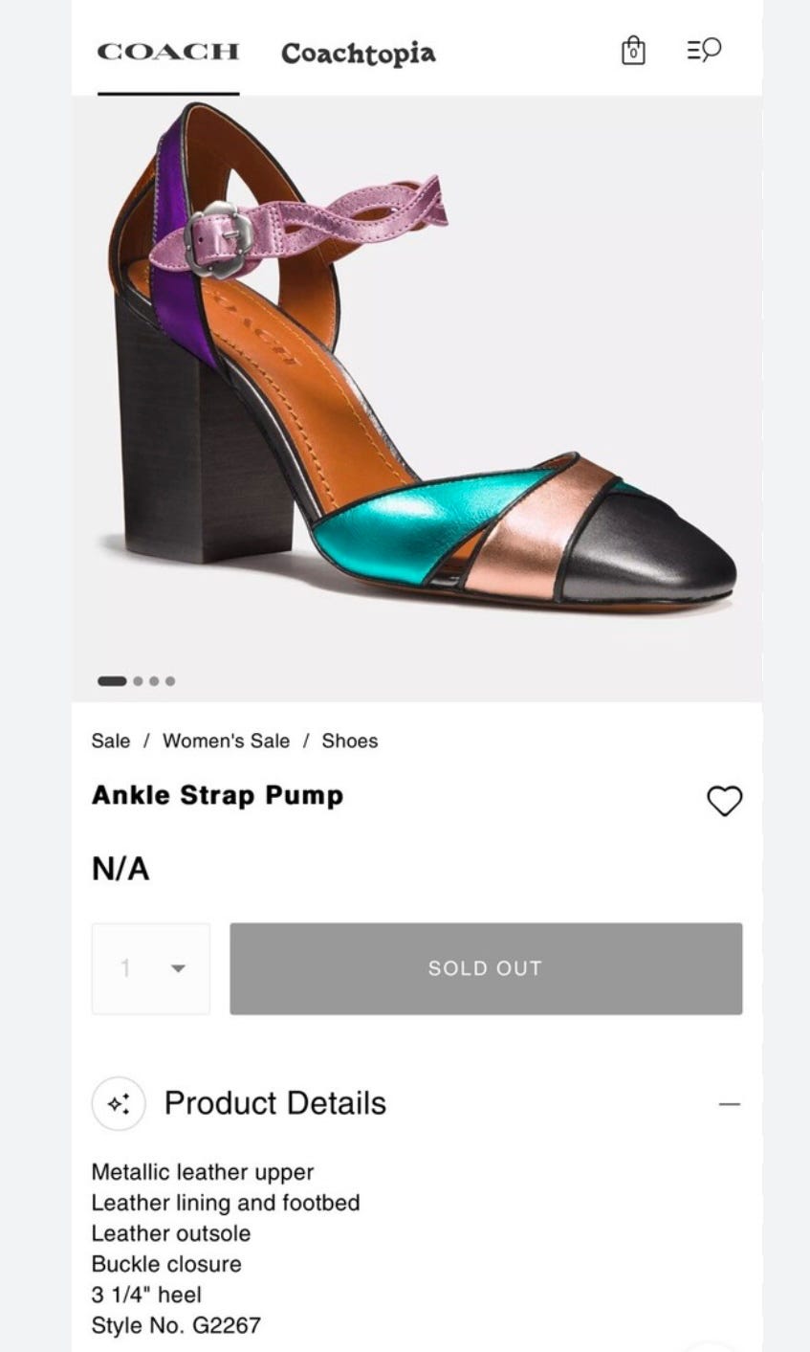810x1352 pixels.
Task: Show the second product image via dot
Action: (139, 681)
